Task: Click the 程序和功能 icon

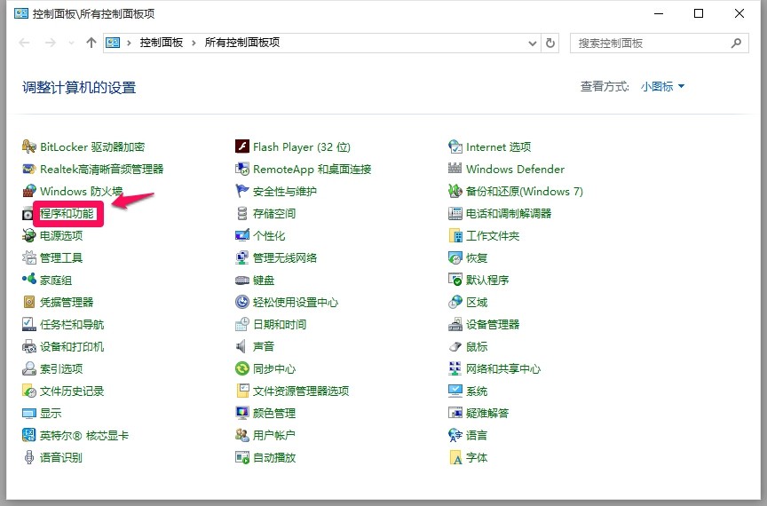Action: (x=28, y=213)
